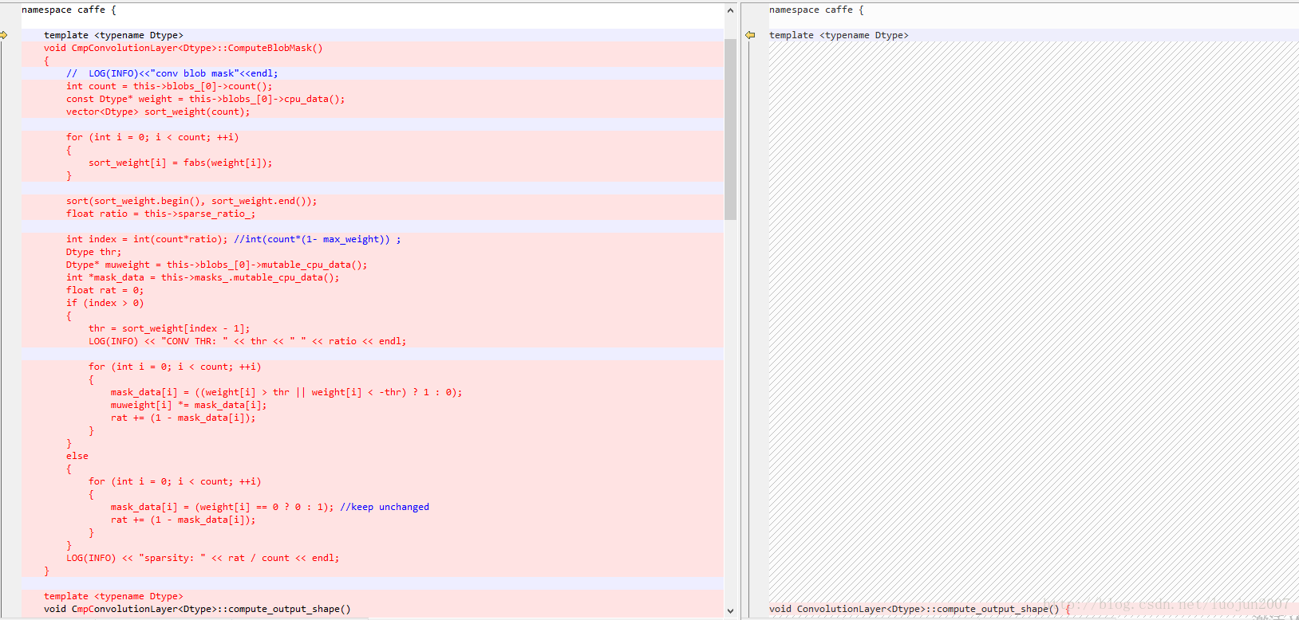This screenshot has height=620, width=1299.
Task: Click the ComputeBlobMask() function declaration line
Action: coord(184,48)
